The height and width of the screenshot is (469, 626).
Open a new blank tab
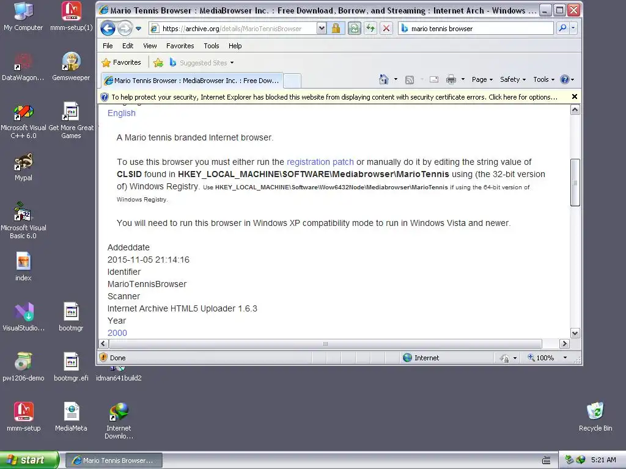pos(292,81)
